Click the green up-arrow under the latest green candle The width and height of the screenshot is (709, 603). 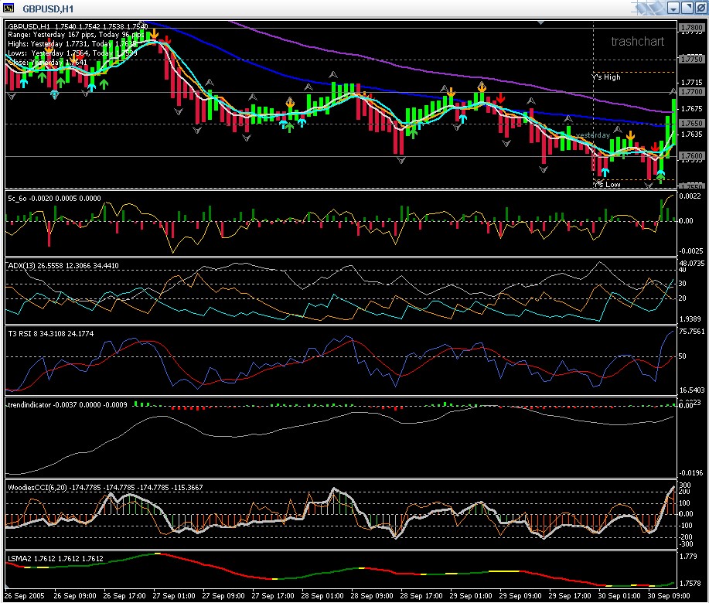[660, 177]
